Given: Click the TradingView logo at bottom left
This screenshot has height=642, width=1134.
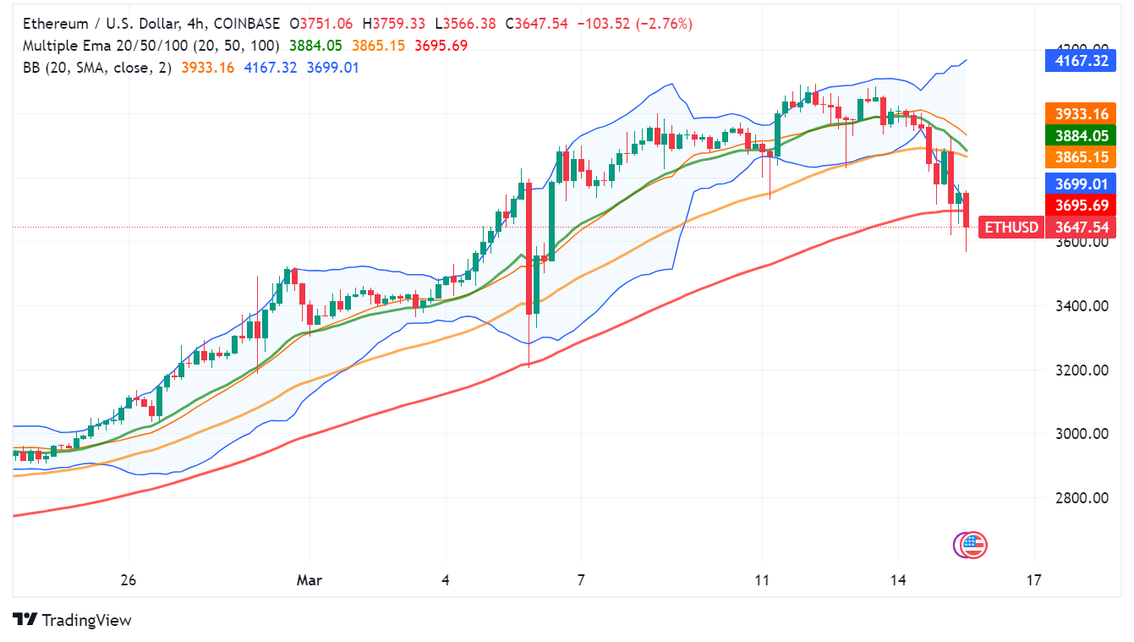Looking at the screenshot, I should (73, 620).
